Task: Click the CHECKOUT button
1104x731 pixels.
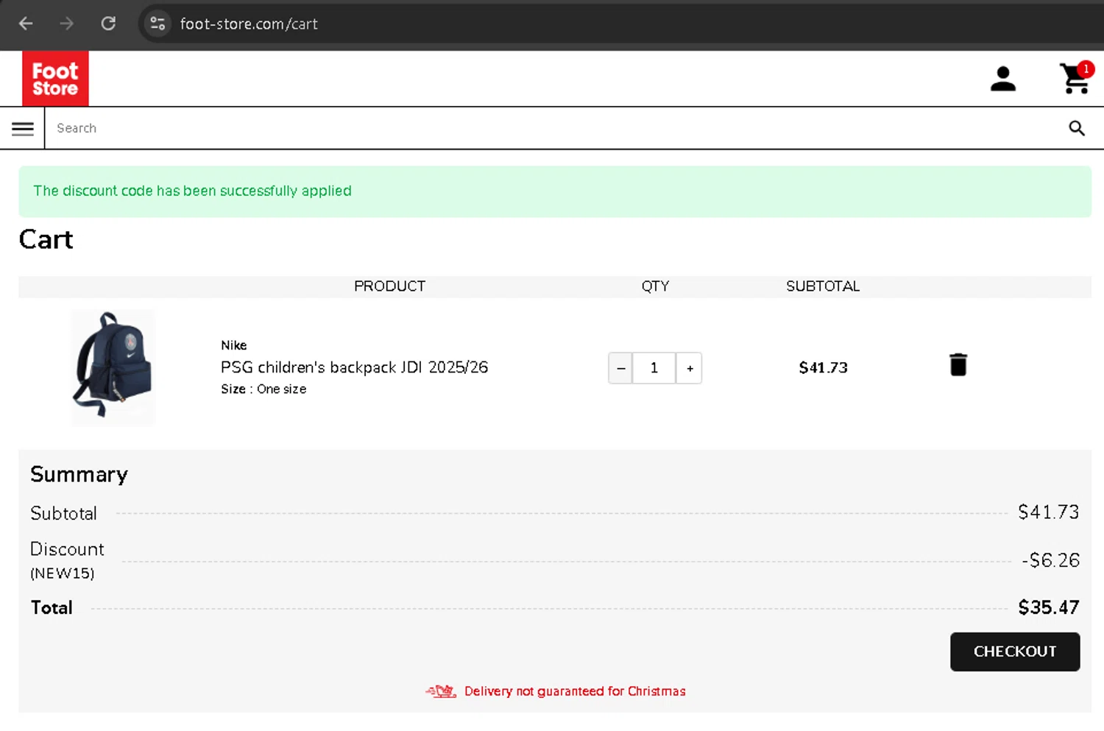Action: (1015, 651)
